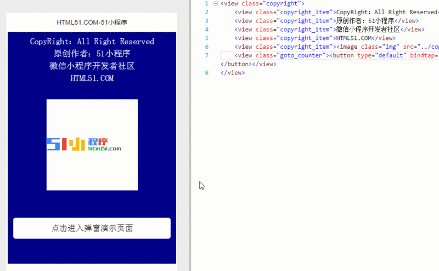
Task: Click code line containing 微信小程序开发者社区
Action: click(330, 30)
